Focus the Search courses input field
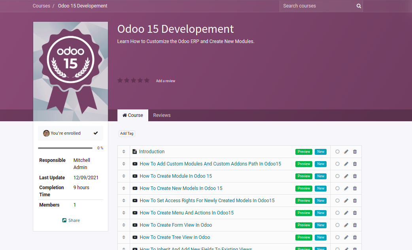This screenshot has width=412, height=250. tap(316, 6)
